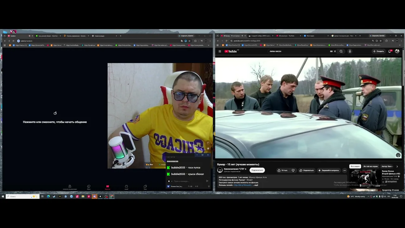The width and height of the screenshot is (405, 228).
Task: Open the film link in video description
Action: coord(243,185)
